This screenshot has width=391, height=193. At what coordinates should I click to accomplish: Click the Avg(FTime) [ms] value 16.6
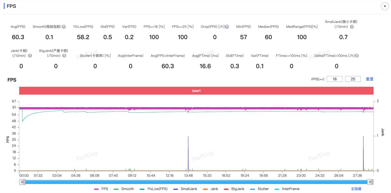pyautogui.click(x=205, y=66)
